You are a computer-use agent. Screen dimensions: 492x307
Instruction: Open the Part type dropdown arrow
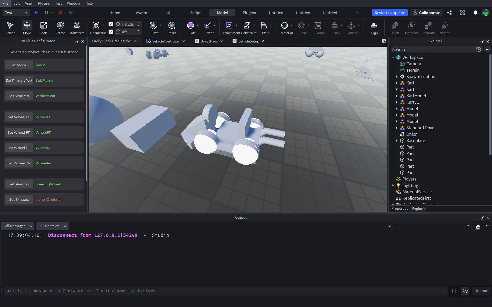pos(198,25)
